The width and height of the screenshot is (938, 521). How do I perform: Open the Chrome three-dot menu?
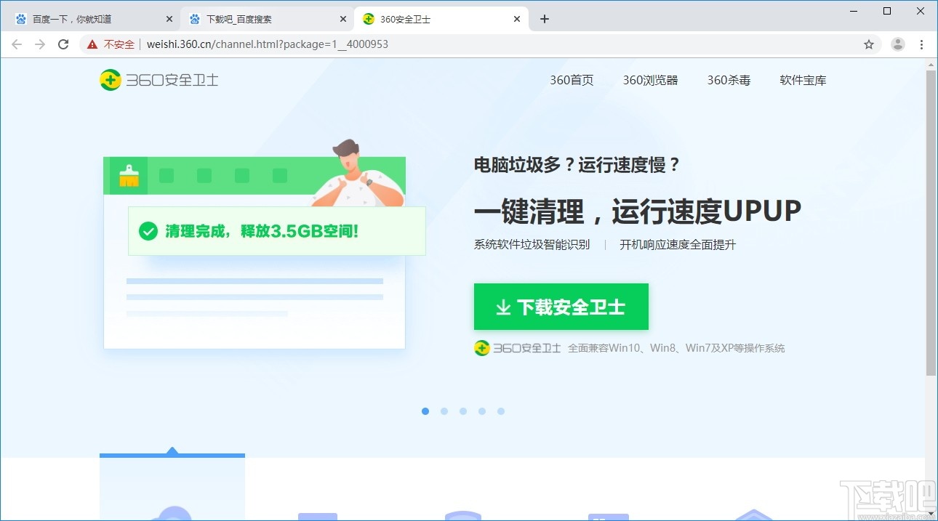coord(921,44)
